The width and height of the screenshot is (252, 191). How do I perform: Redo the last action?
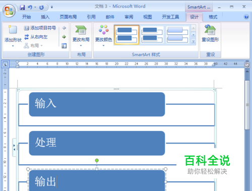pos(41,8)
